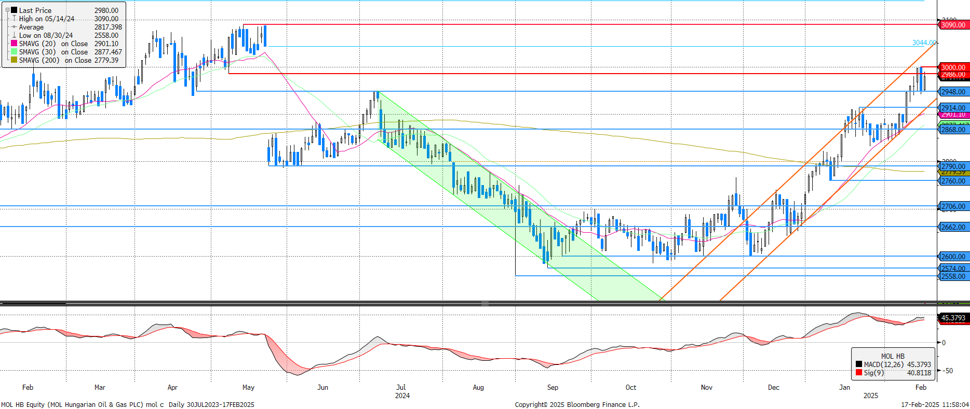Click the High marker icon in legend
The height and width of the screenshot is (409, 970).
tap(15, 19)
